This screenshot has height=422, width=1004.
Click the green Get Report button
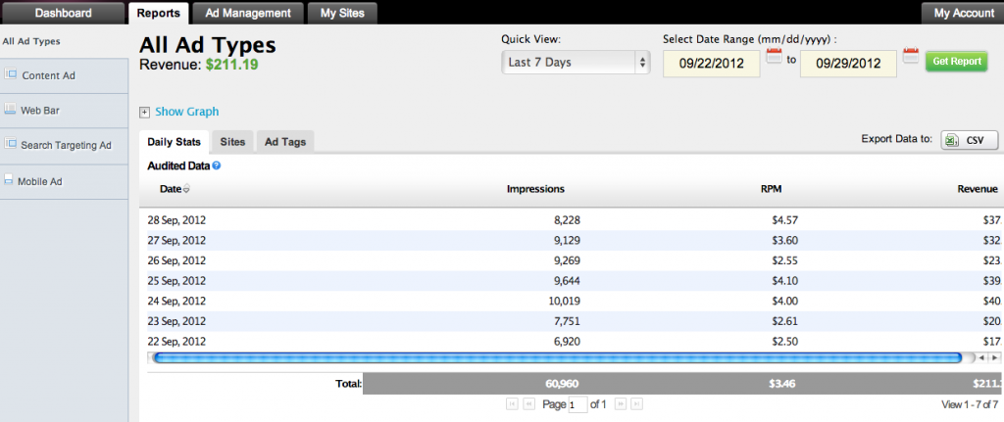point(957,62)
